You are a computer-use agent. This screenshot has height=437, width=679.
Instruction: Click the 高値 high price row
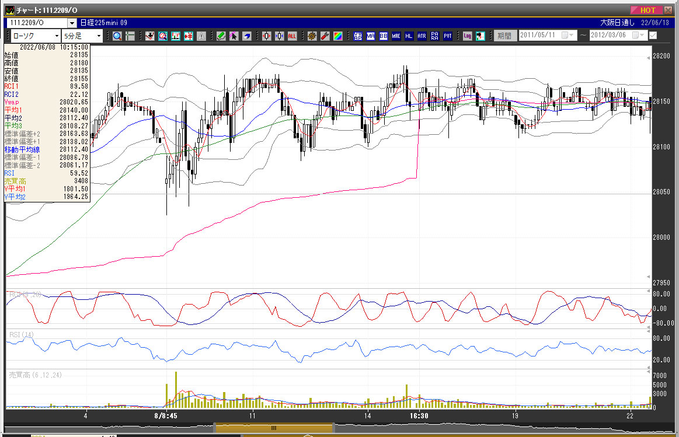click(x=46, y=63)
